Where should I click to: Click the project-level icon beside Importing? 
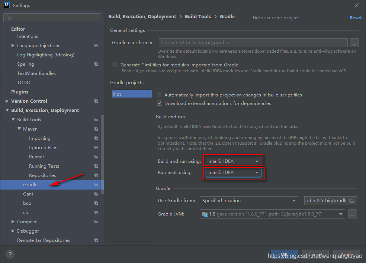click(x=96, y=138)
